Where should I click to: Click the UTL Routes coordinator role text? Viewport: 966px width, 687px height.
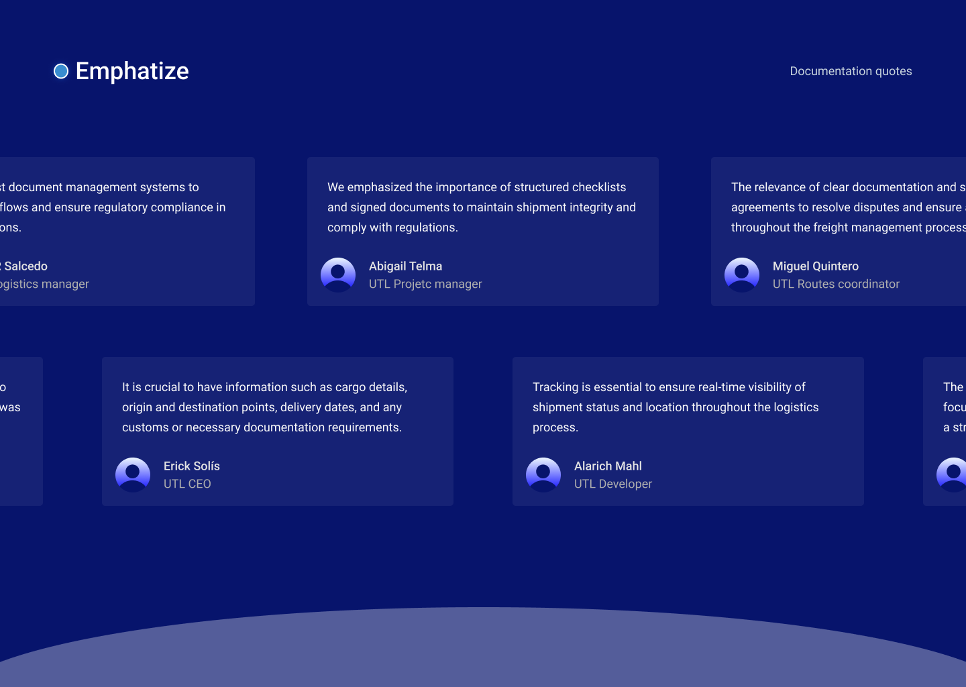(836, 284)
